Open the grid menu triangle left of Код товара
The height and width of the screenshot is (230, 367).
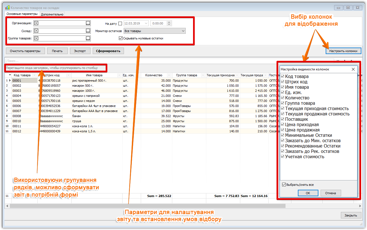10,75
